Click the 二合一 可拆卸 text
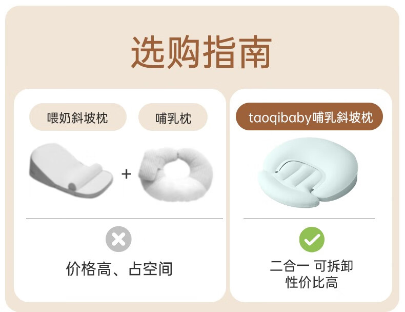Screen dimensions: 405x312 pos(311,266)
